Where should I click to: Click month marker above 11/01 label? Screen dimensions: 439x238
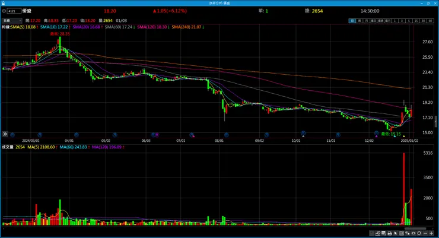(338, 135)
